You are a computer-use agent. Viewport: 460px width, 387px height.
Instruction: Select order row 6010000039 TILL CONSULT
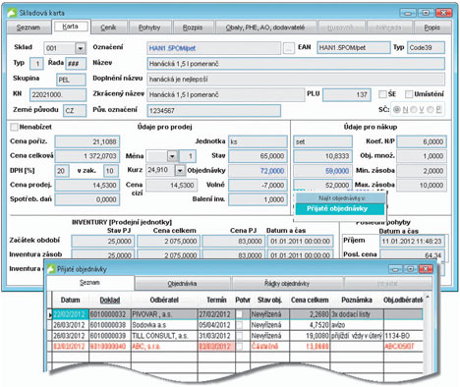[x=238, y=336]
